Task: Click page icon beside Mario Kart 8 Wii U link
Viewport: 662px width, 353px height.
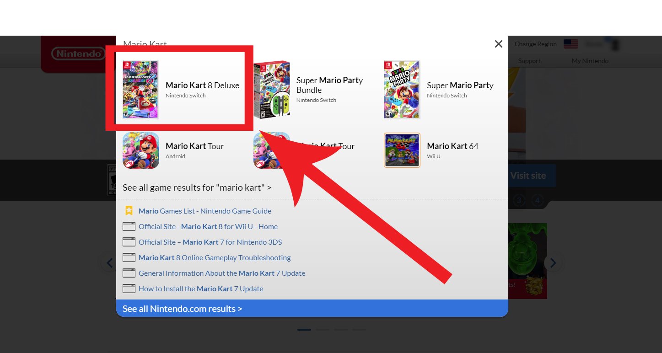Action: tap(129, 226)
